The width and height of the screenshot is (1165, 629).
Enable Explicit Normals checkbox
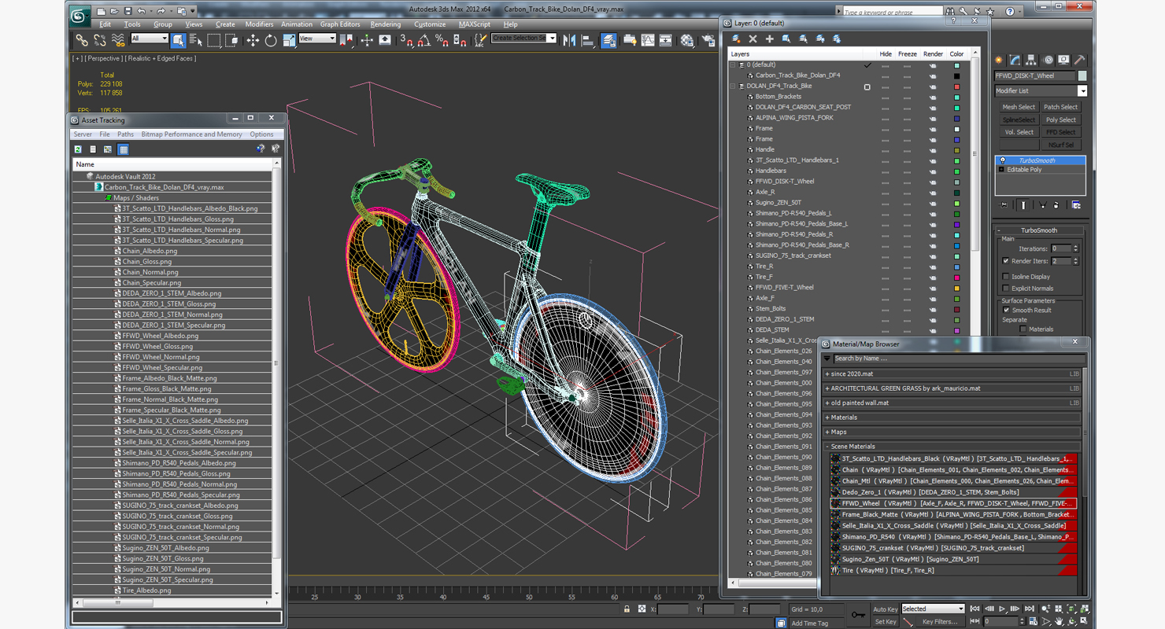point(1006,289)
